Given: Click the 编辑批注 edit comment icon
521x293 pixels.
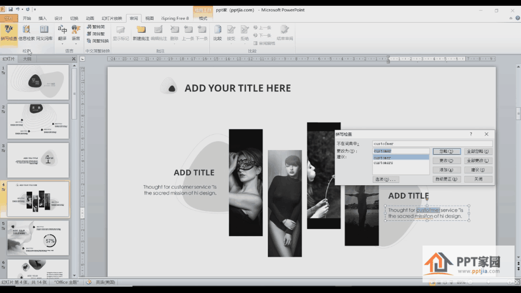Looking at the screenshot, I should [x=159, y=33].
